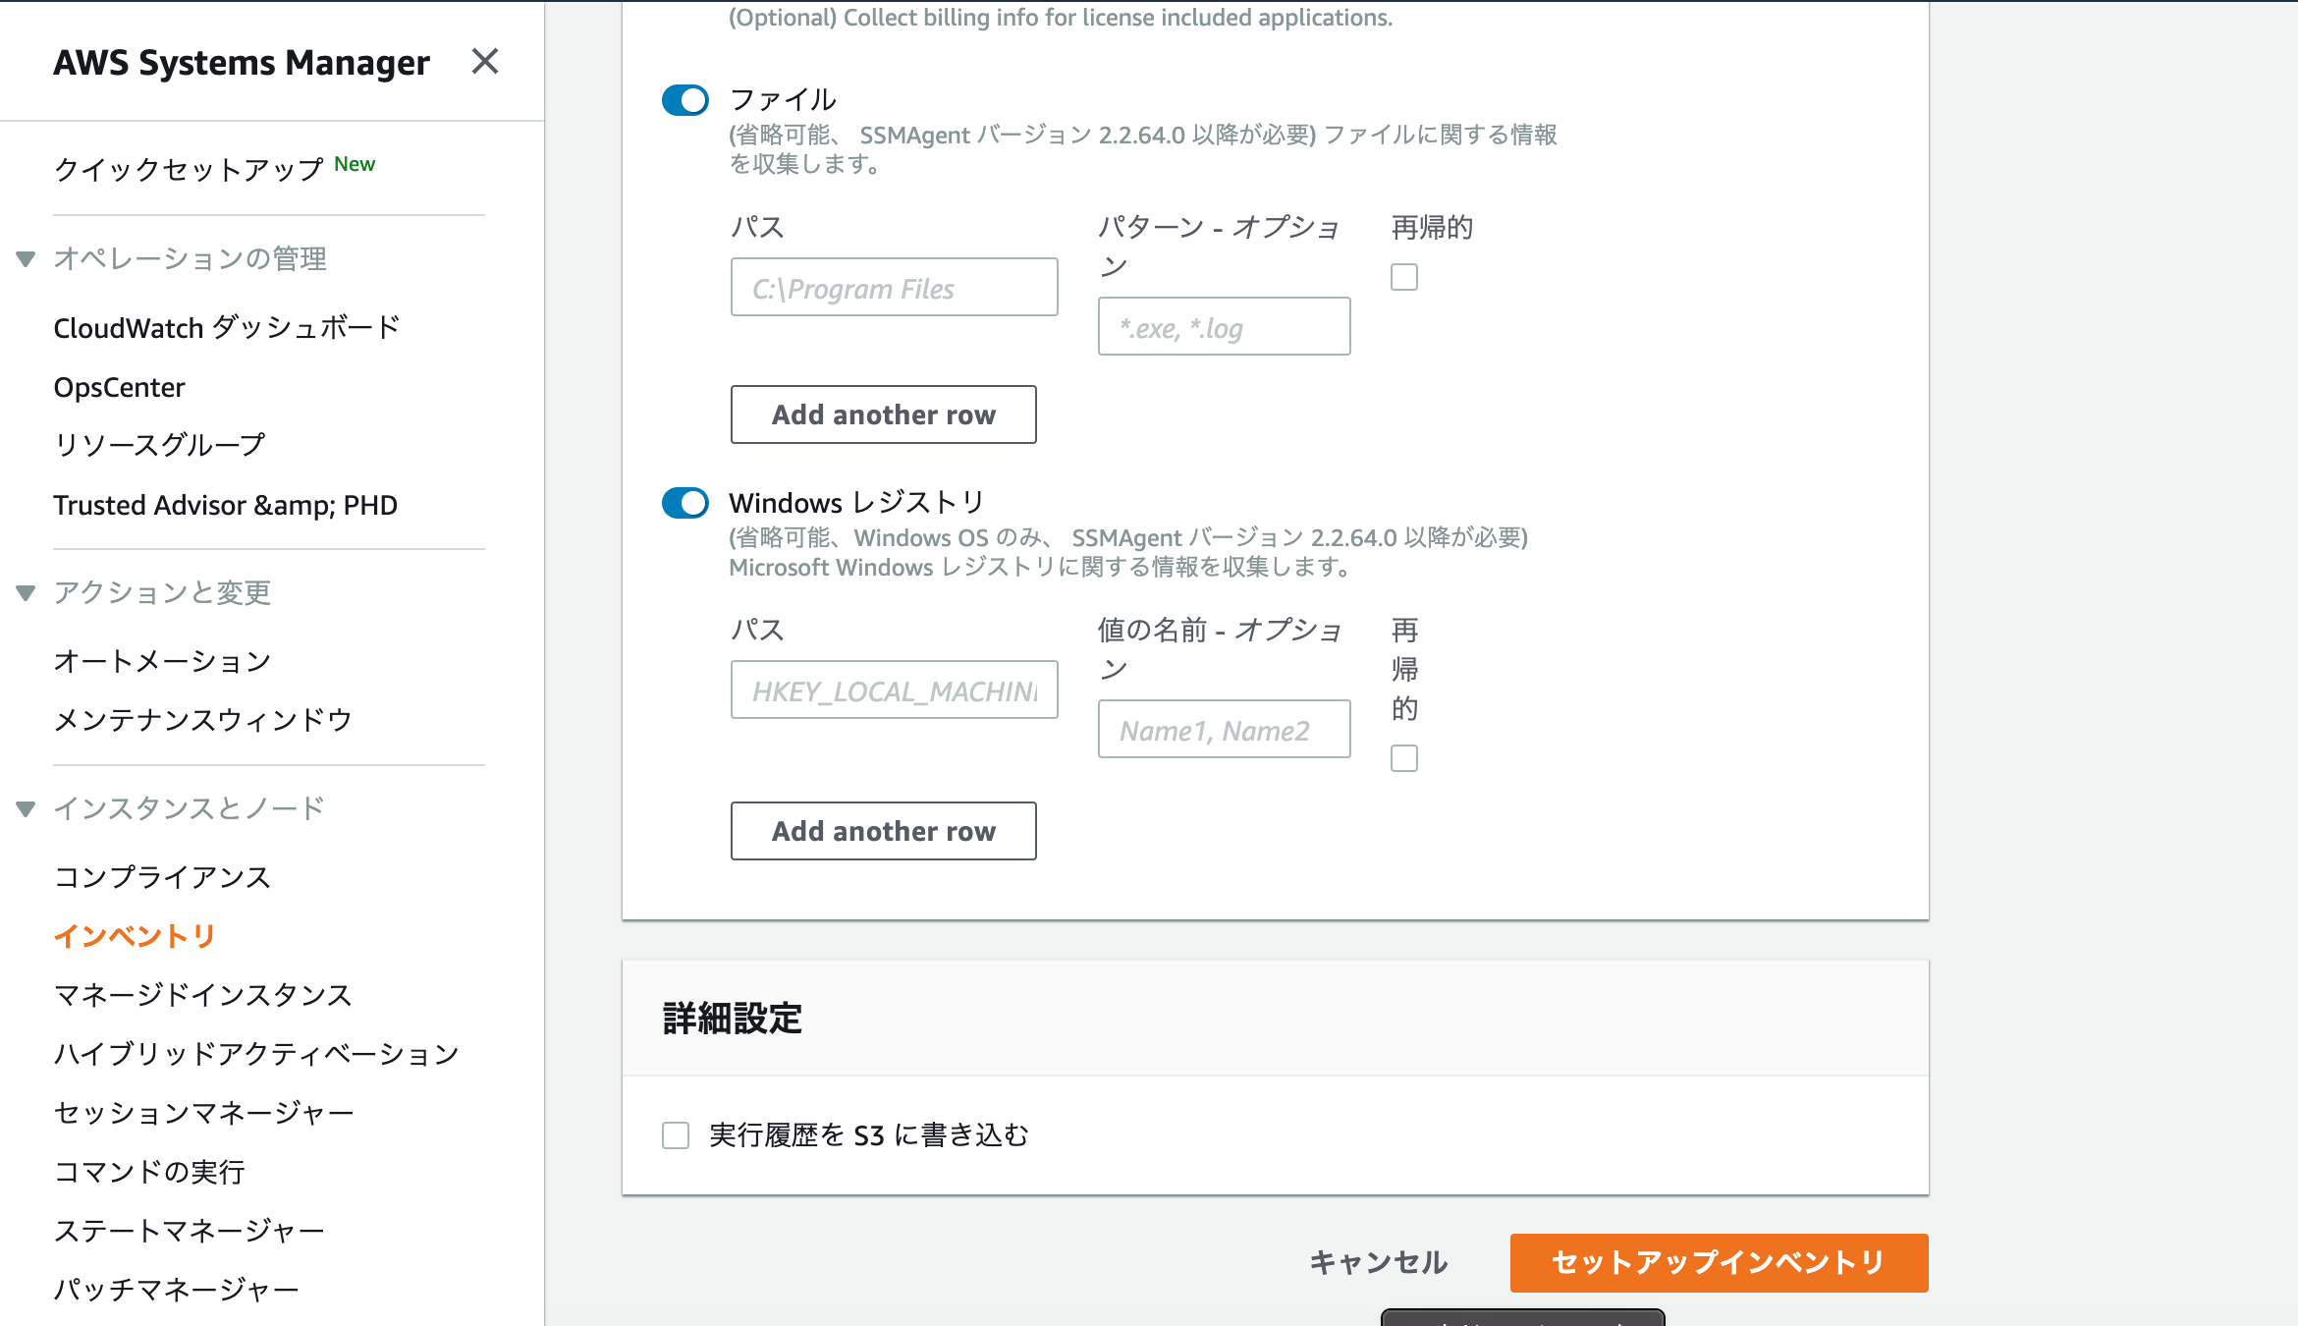2298x1326 pixels.
Task: Go to コンプライアンス
Action: (162, 877)
